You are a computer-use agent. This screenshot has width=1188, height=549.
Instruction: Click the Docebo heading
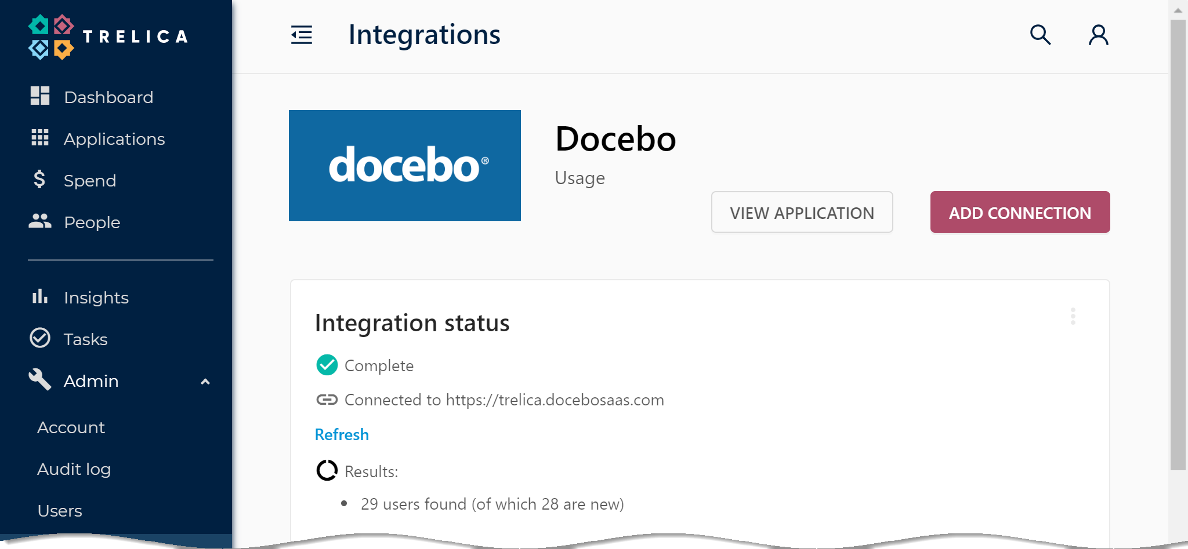pyautogui.click(x=615, y=139)
